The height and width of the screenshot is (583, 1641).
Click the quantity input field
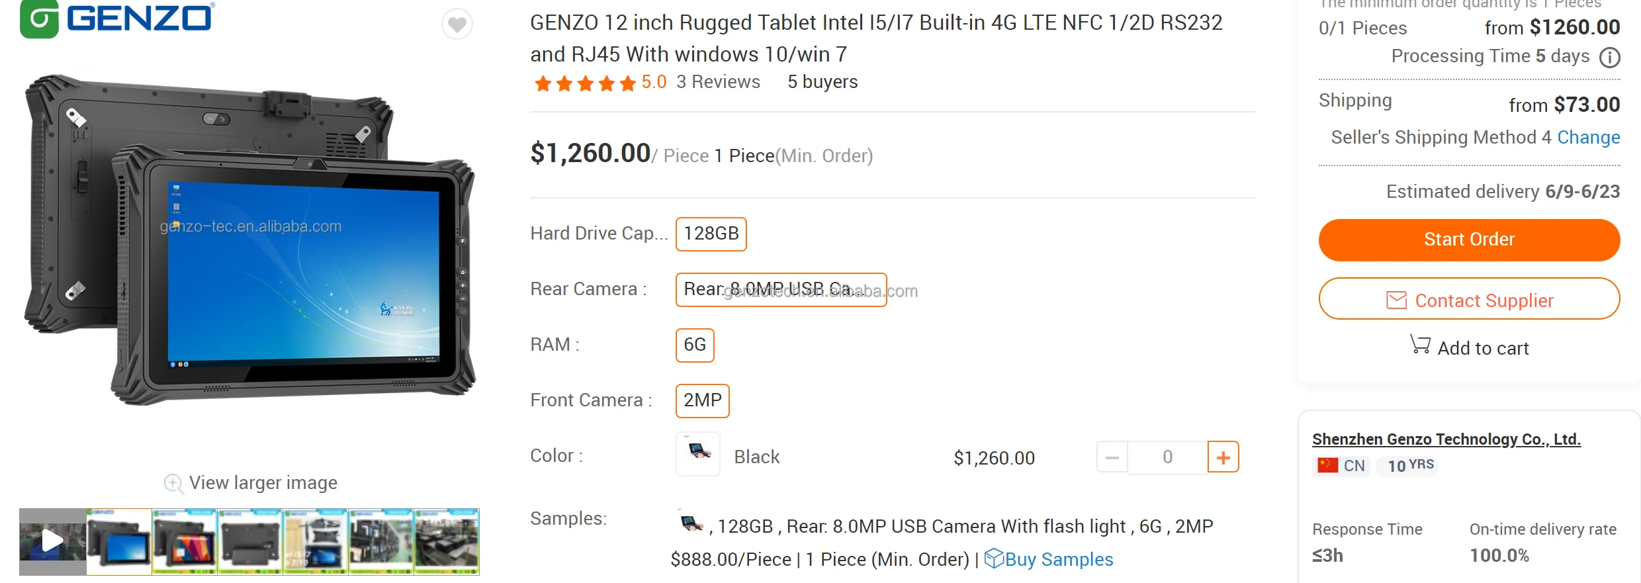tap(1167, 457)
